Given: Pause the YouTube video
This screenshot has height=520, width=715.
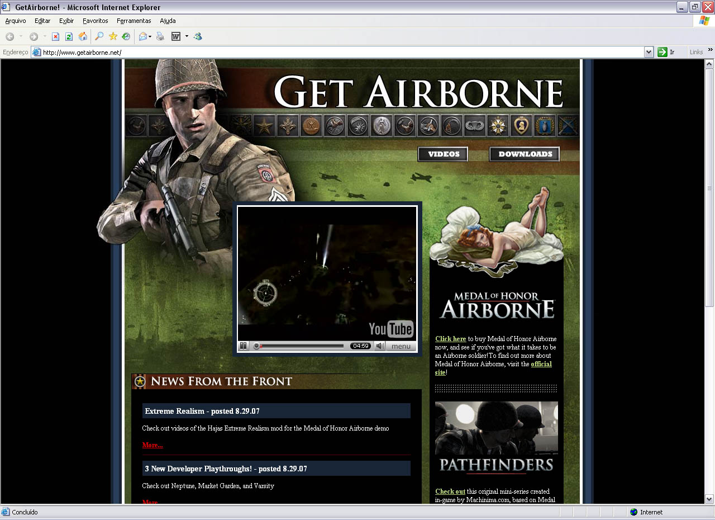Looking at the screenshot, I should 244,346.
